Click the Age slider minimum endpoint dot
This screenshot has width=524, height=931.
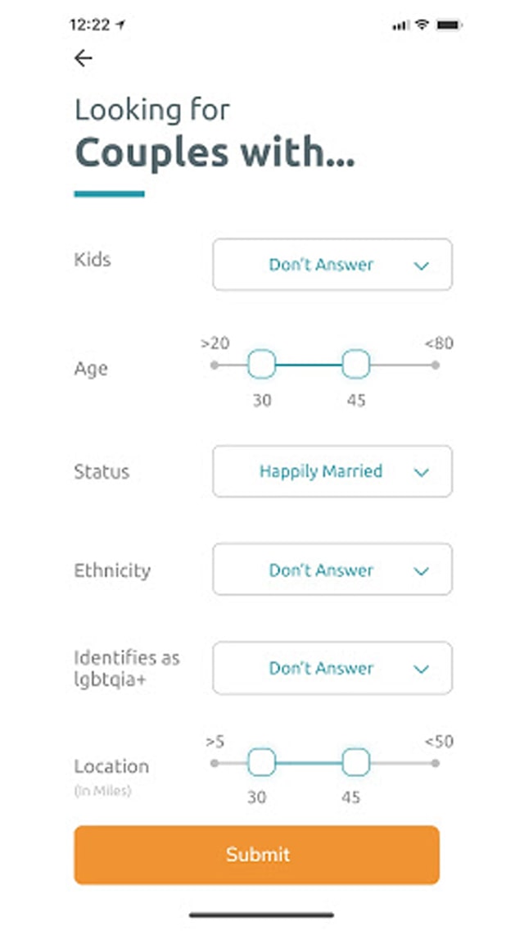point(215,365)
